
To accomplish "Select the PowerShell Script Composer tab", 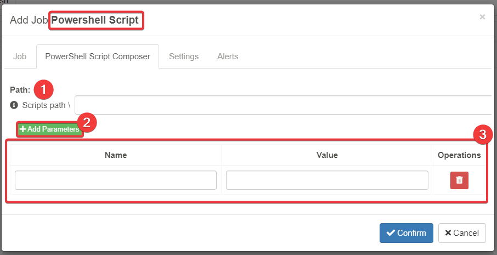I will (98, 56).
